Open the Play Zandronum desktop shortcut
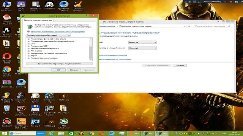243x136 pixels. pyautogui.click(x=21, y=110)
